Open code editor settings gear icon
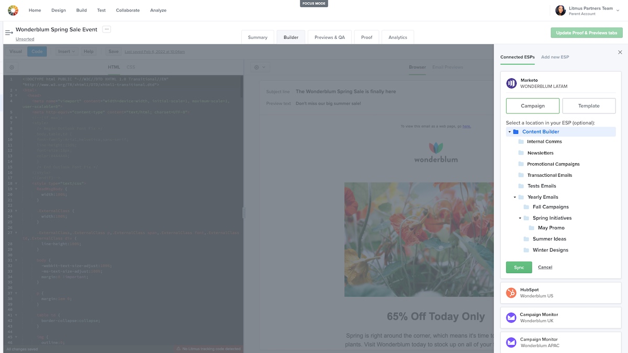This screenshot has height=353, width=628. coord(12,67)
